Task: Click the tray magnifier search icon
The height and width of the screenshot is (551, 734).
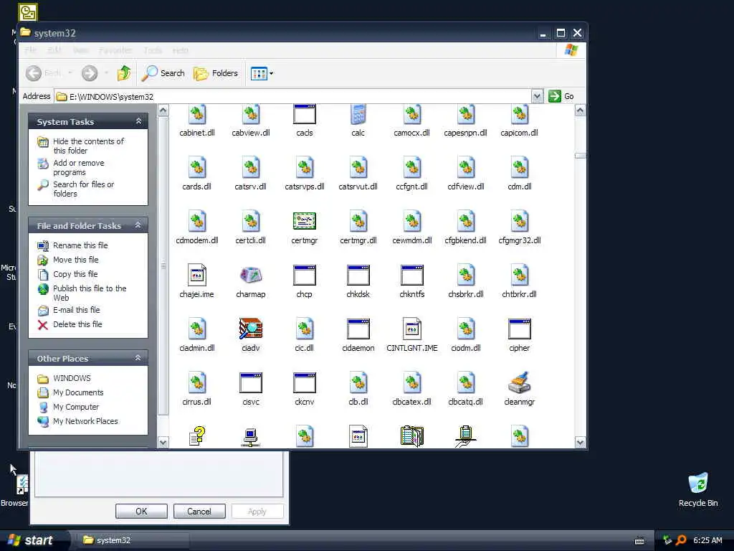Action: 681,540
